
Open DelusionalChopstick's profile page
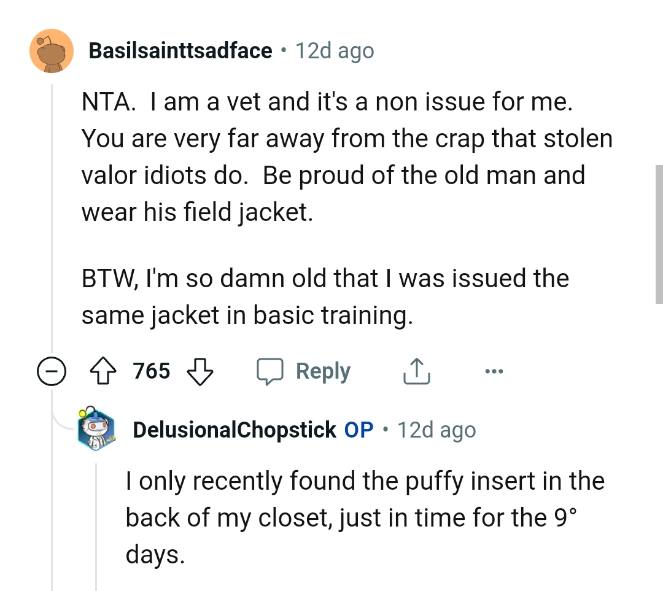pyautogui.click(x=235, y=430)
